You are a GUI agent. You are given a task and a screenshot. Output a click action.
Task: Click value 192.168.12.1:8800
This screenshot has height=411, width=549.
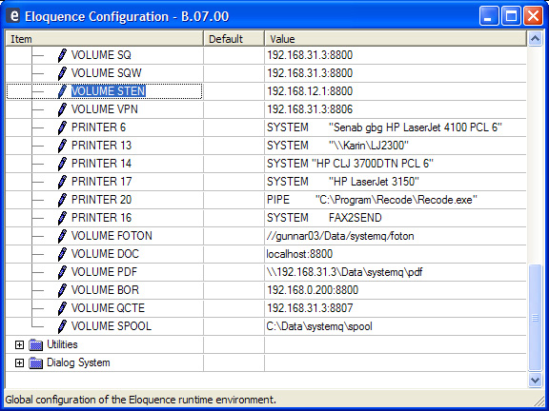pos(310,91)
